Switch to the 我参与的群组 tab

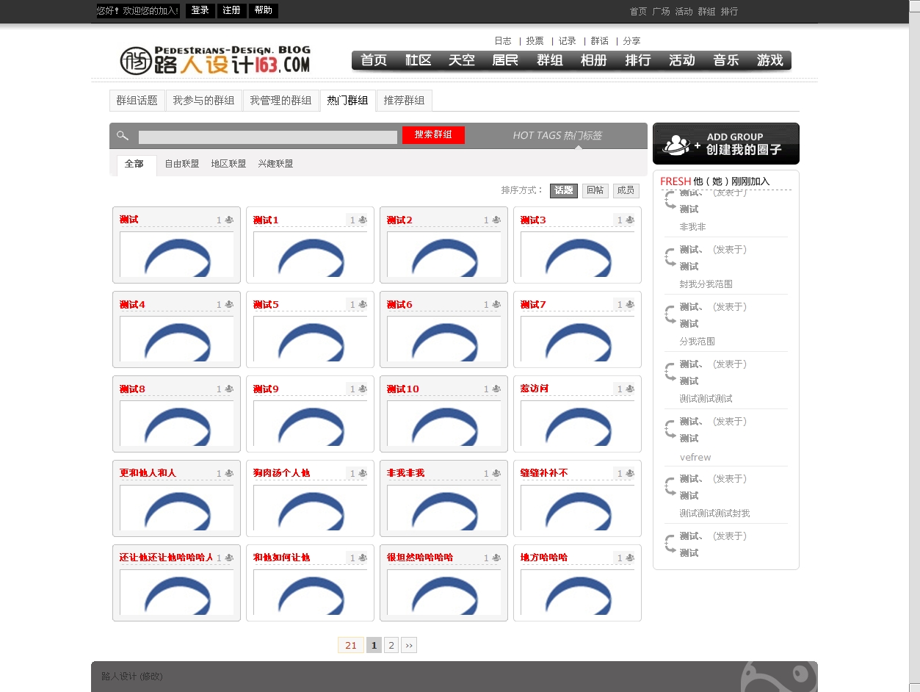204,101
